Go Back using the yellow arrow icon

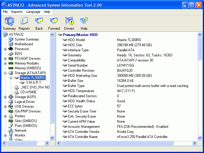[x=39, y=21]
